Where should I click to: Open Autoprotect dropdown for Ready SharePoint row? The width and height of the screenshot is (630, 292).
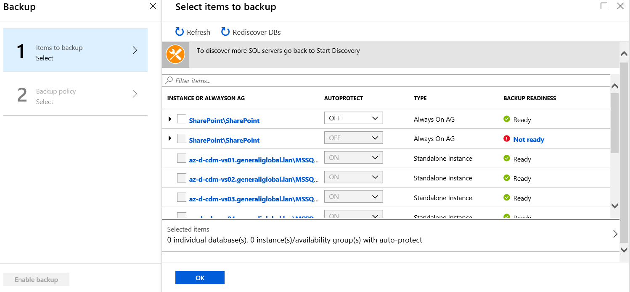click(x=353, y=118)
